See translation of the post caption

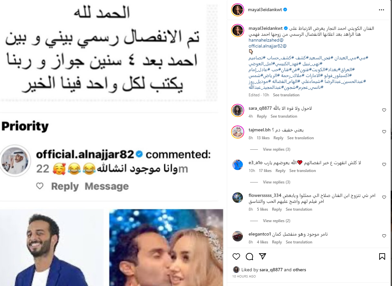(286, 95)
